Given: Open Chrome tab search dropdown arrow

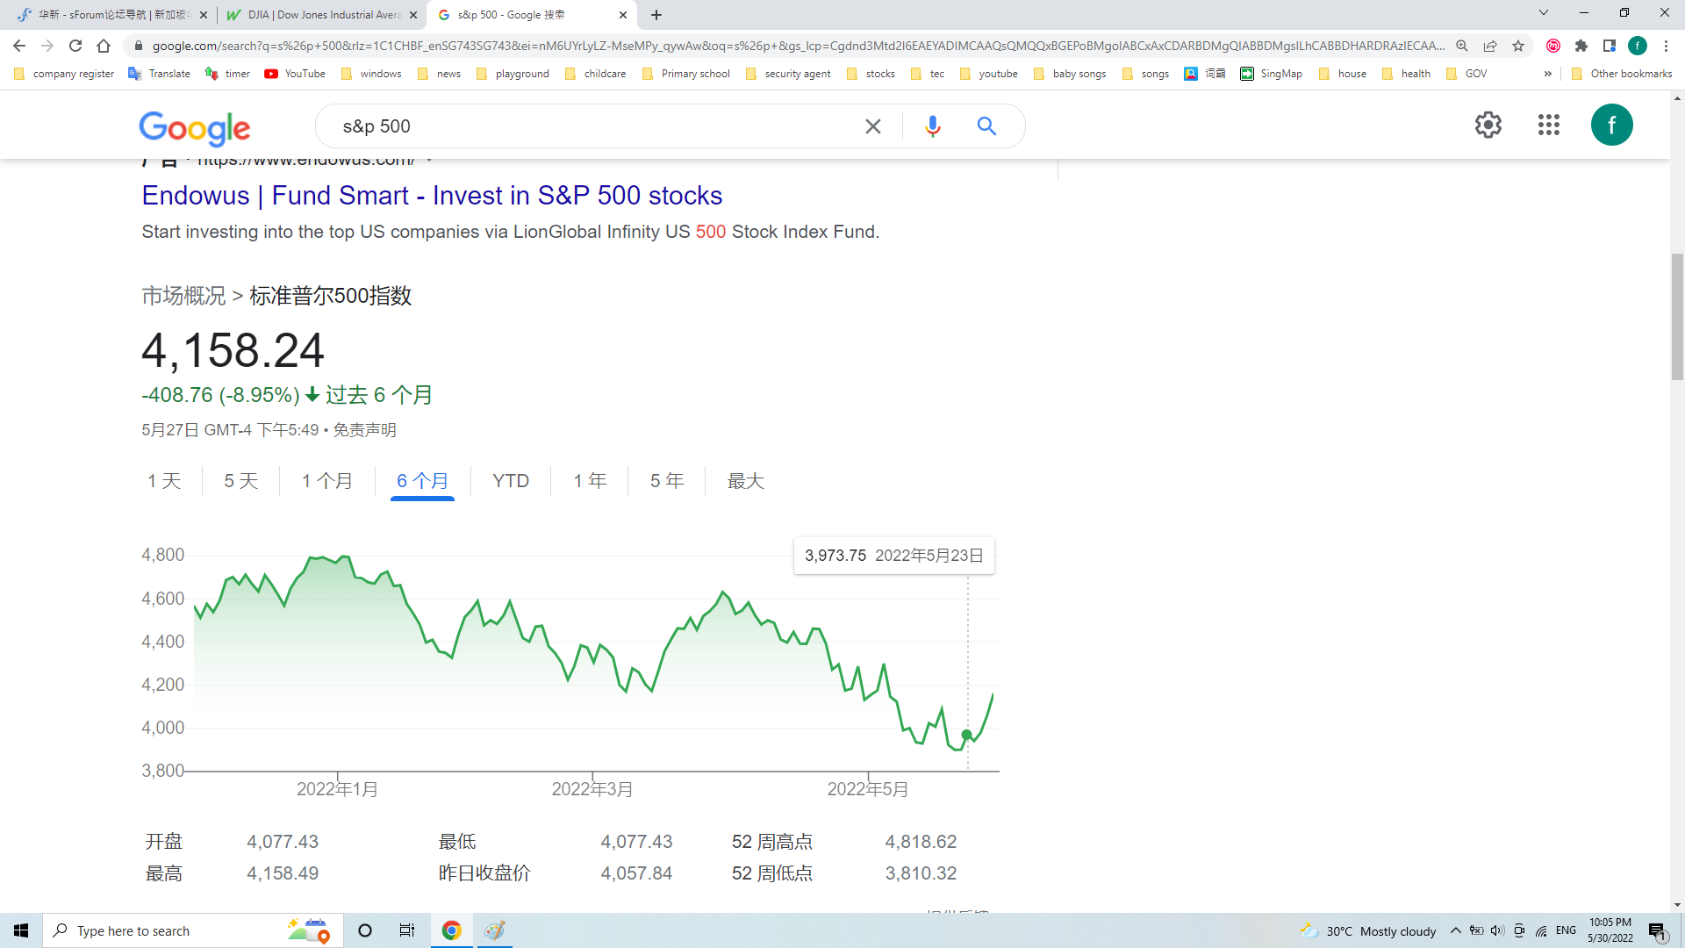Looking at the screenshot, I should pyautogui.click(x=1543, y=13).
